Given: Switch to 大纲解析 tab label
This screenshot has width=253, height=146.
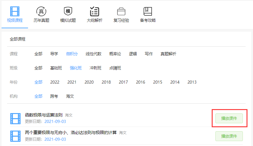Looking at the screenshot, I should tap(94, 21).
